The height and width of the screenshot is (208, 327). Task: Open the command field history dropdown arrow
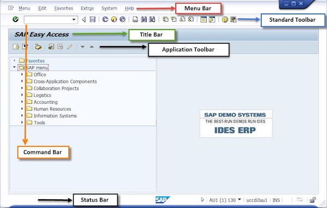(x=74, y=20)
